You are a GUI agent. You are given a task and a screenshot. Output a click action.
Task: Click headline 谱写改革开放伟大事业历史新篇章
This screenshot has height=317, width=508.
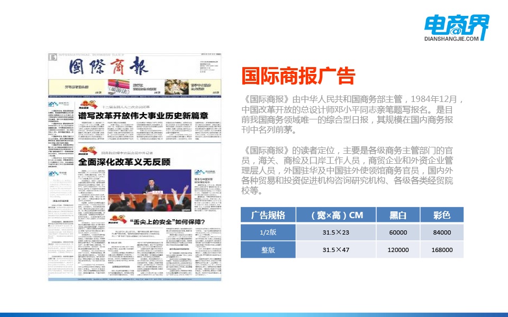(x=143, y=116)
